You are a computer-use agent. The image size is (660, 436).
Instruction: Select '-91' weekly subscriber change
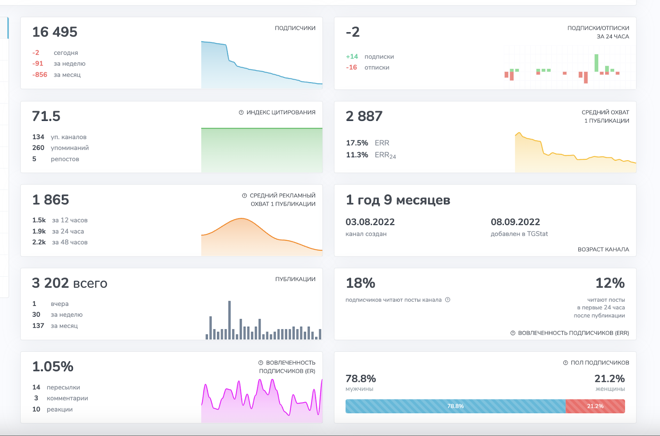tap(38, 64)
